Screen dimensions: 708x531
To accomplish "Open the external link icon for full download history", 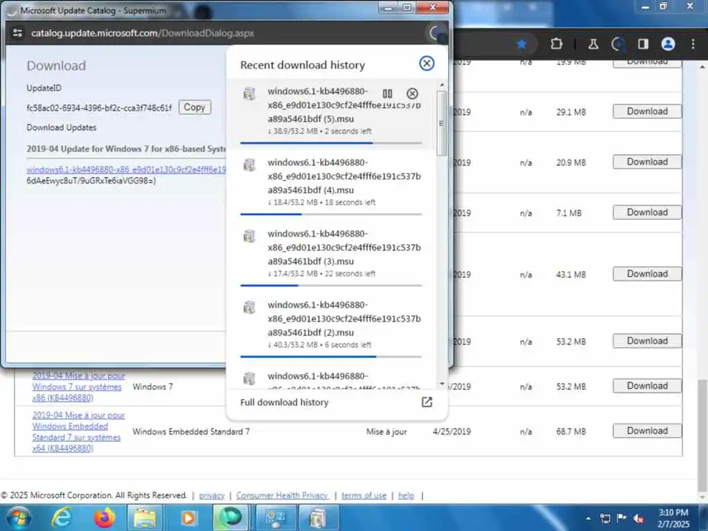I will coord(427,402).
